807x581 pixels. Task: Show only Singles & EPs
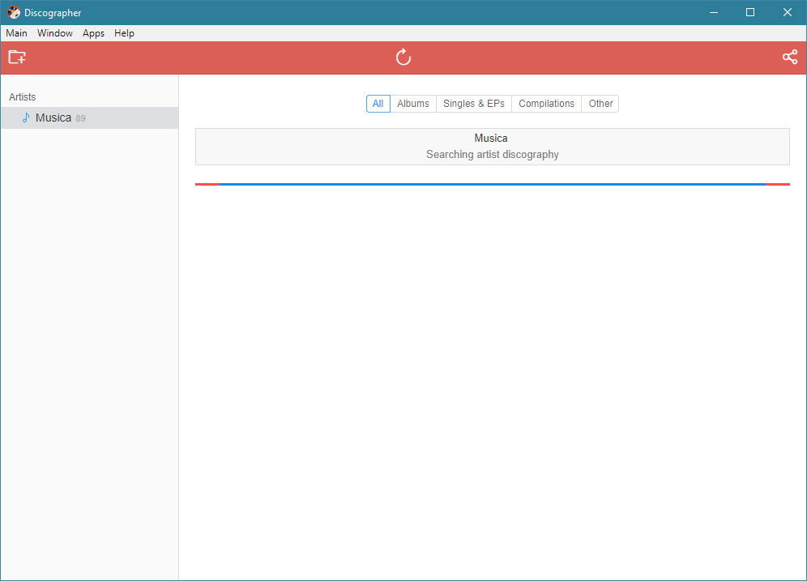473,104
